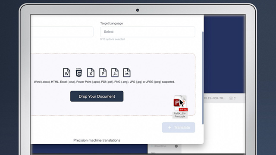276x155 pixels.
Task: Click the Word document format icon
Action: (66, 73)
